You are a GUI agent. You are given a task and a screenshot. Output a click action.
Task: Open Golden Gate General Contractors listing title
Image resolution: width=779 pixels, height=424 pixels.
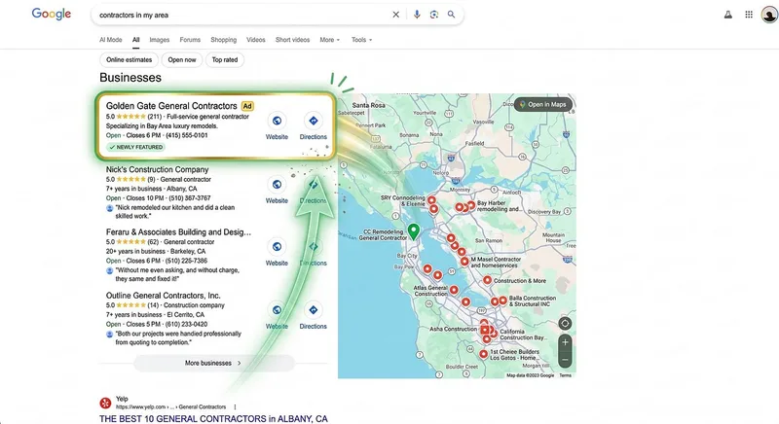171,106
